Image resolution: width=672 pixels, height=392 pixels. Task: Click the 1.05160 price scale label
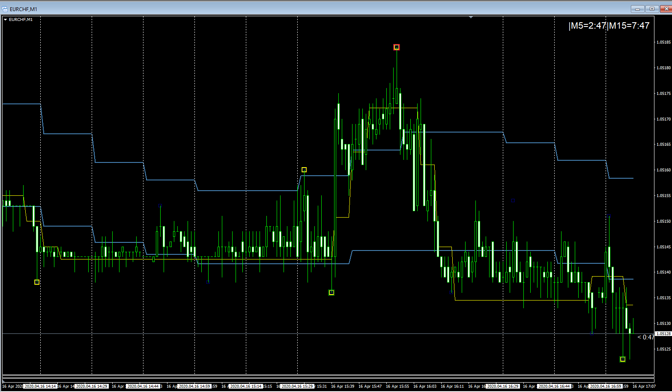663,170
